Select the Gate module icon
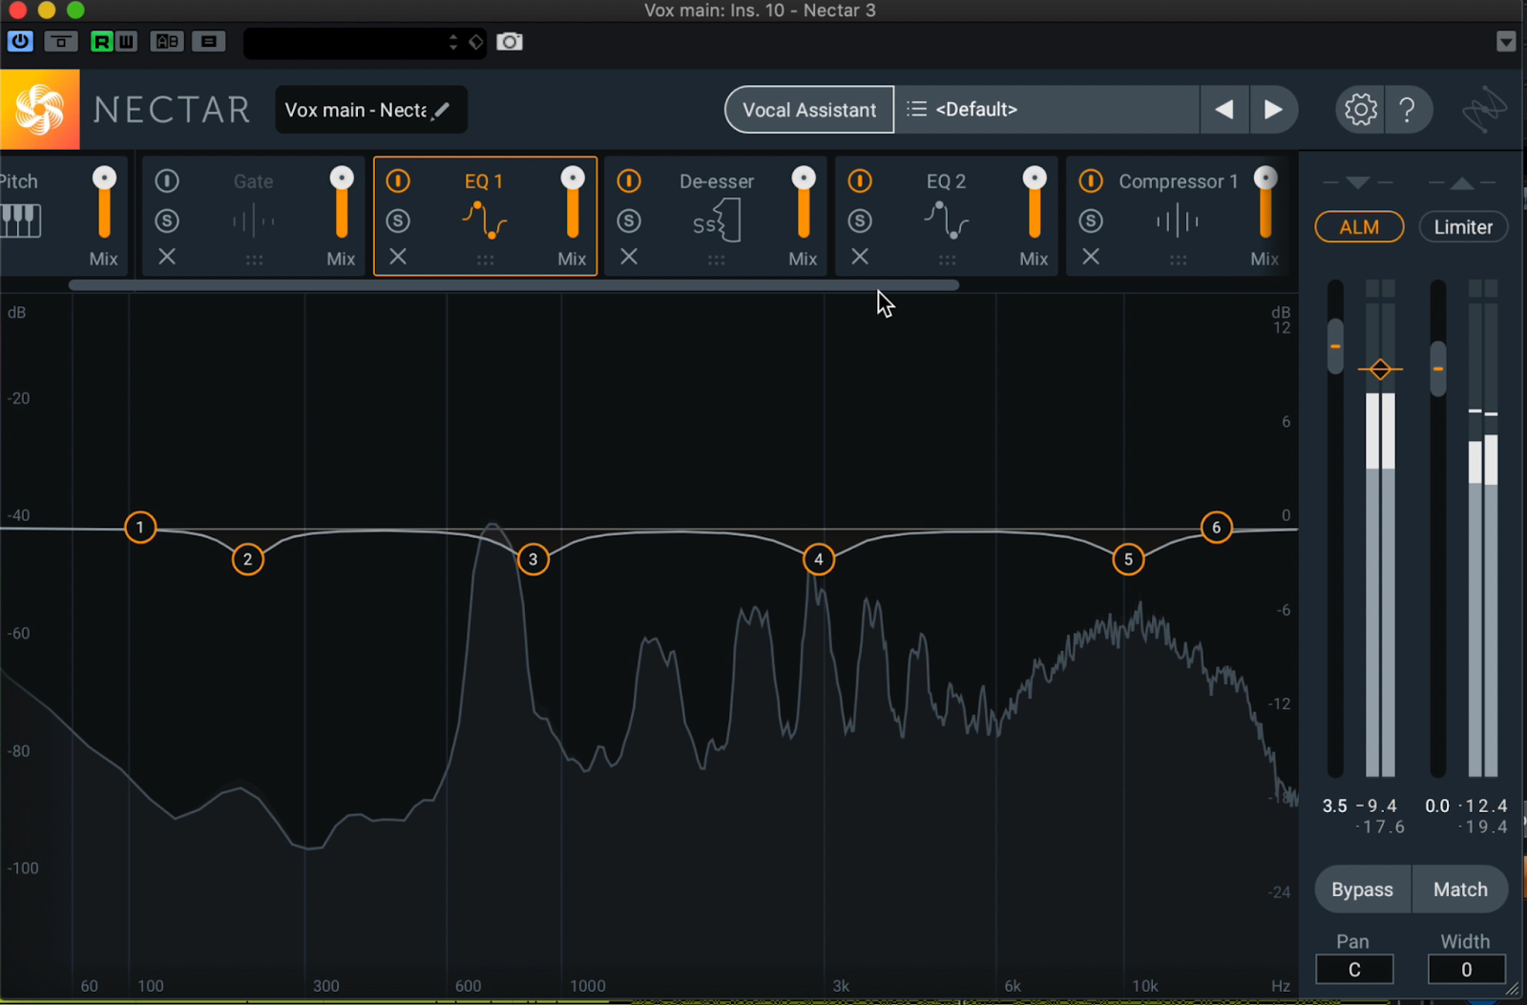The width and height of the screenshot is (1527, 1005). (253, 222)
